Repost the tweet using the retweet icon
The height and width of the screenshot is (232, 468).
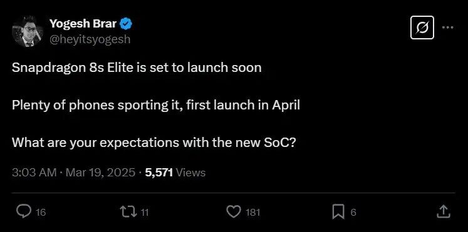coord(128,212)
